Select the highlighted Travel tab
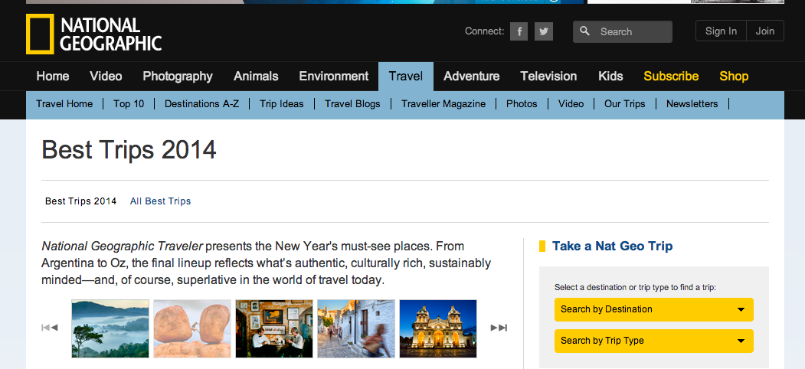805x369 pixels. (x=406, y=77)
